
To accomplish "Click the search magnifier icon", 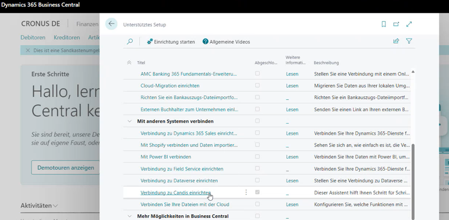I will pos(130,42).
